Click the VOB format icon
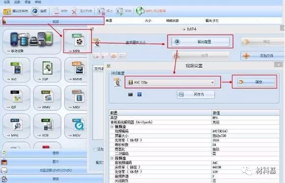 tap(47, 126)
